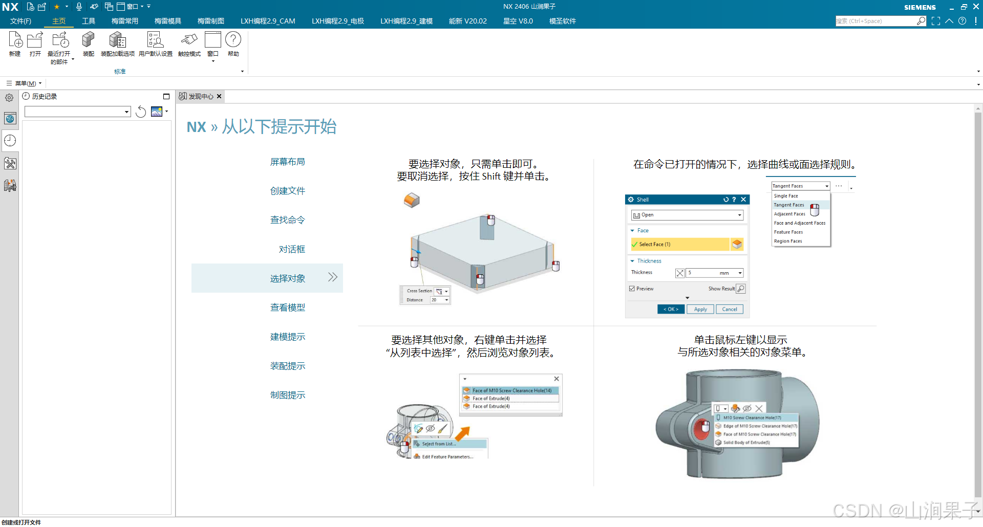Screen dimensions: 983x527
Task: Click the microphone voice command icon
Action: click(79, 7)
